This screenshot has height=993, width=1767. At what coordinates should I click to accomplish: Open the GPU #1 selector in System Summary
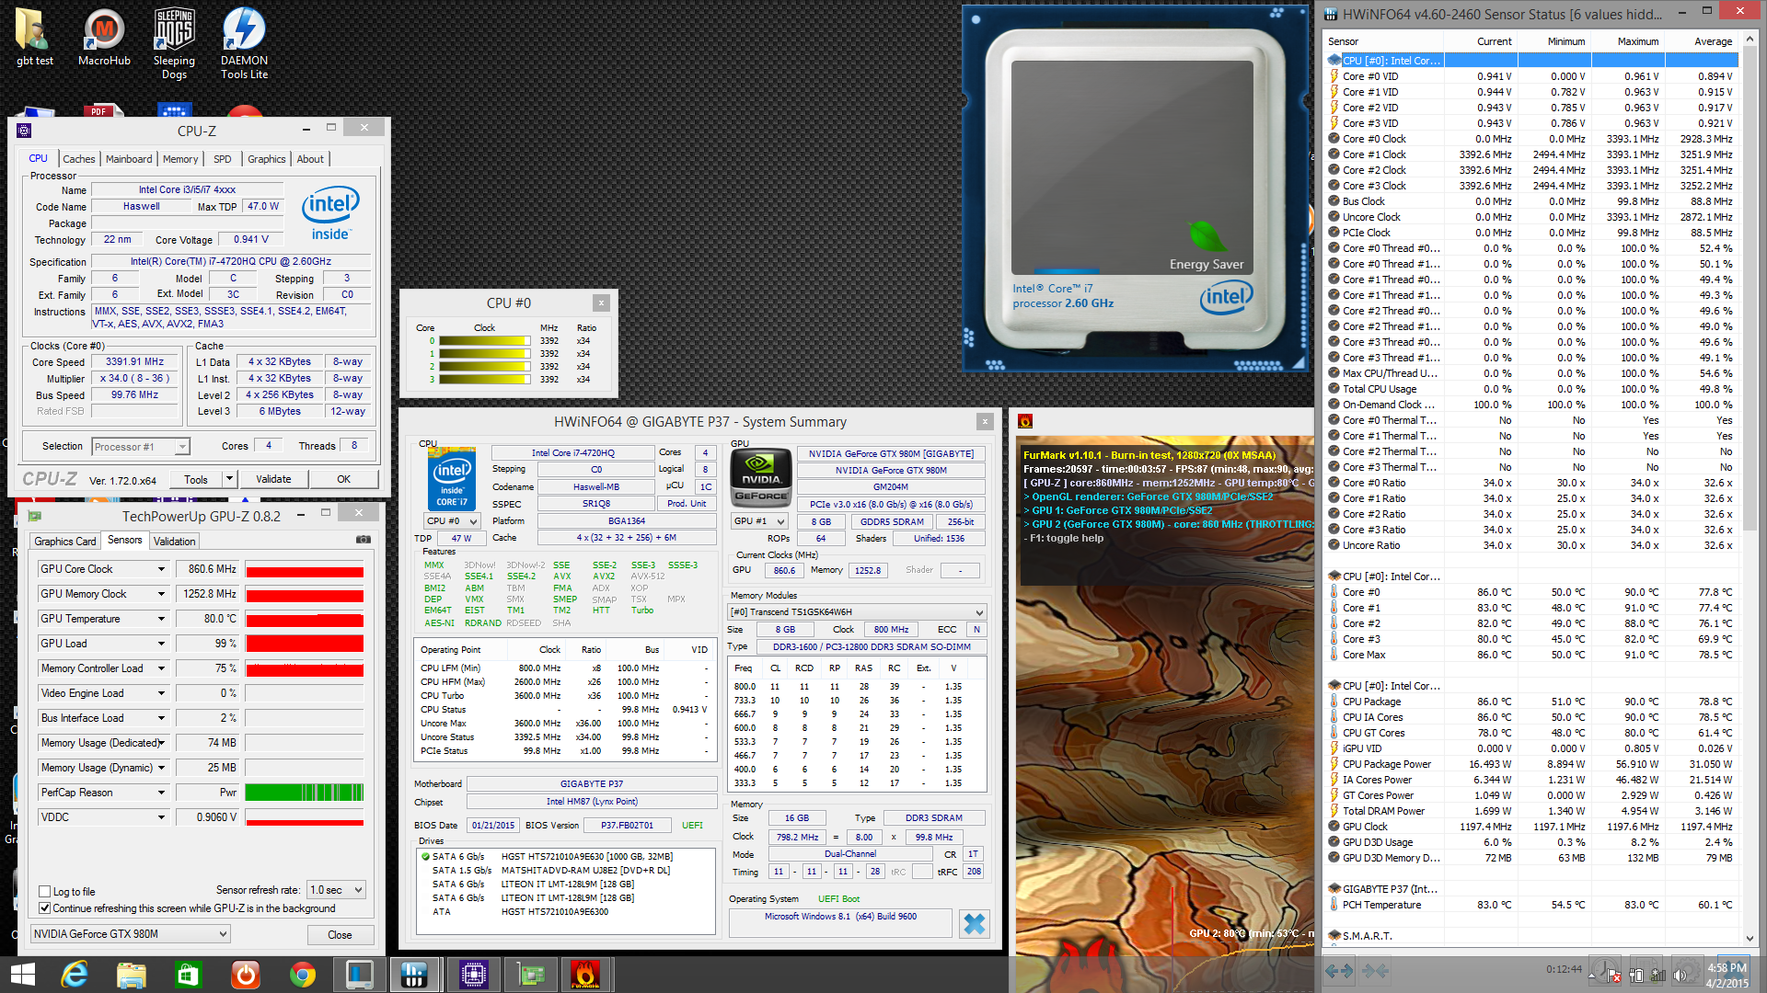(759, 521)
